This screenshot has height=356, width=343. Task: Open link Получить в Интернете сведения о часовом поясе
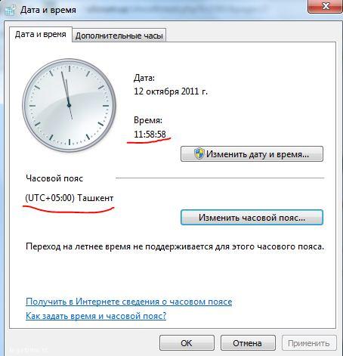point(129,302)
